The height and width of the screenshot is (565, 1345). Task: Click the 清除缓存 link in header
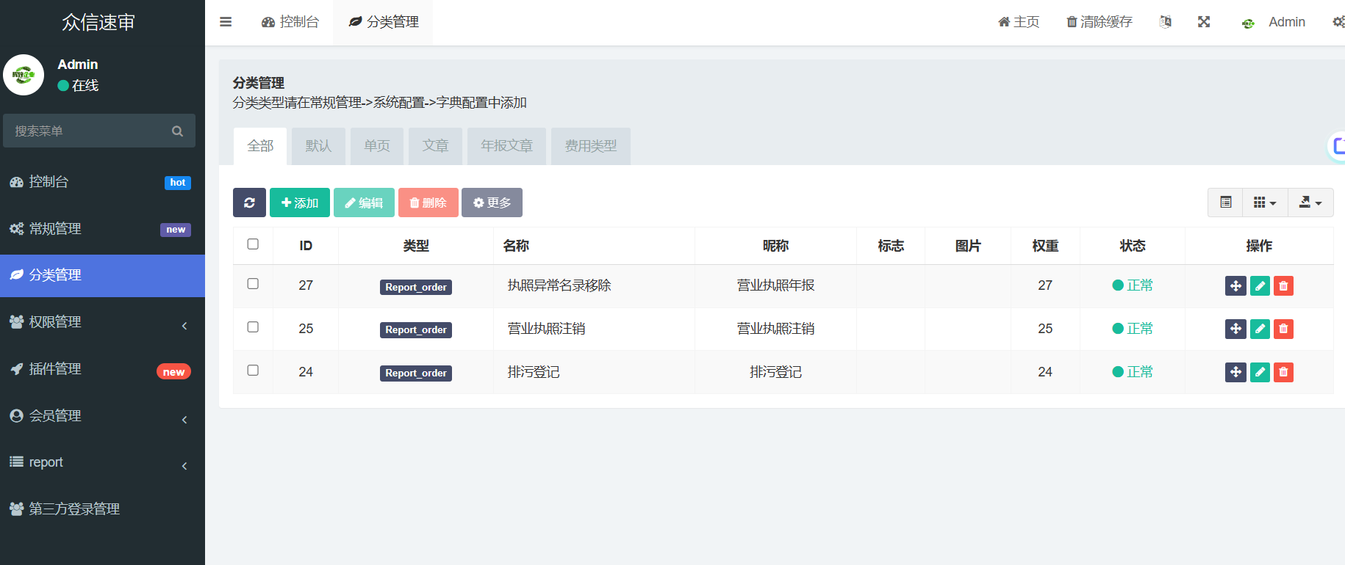click(x=1099, y=22)
